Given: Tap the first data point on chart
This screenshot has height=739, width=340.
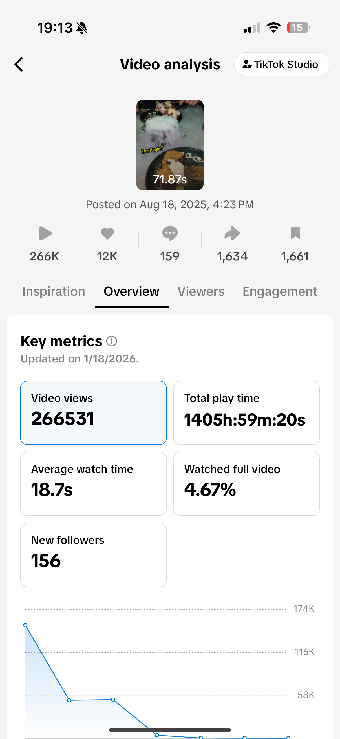Looking at the screenshot, I should pyautogui.click(x=26, y=625).
